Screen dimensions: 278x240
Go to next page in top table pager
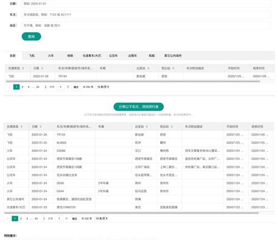tap(46, 87)
